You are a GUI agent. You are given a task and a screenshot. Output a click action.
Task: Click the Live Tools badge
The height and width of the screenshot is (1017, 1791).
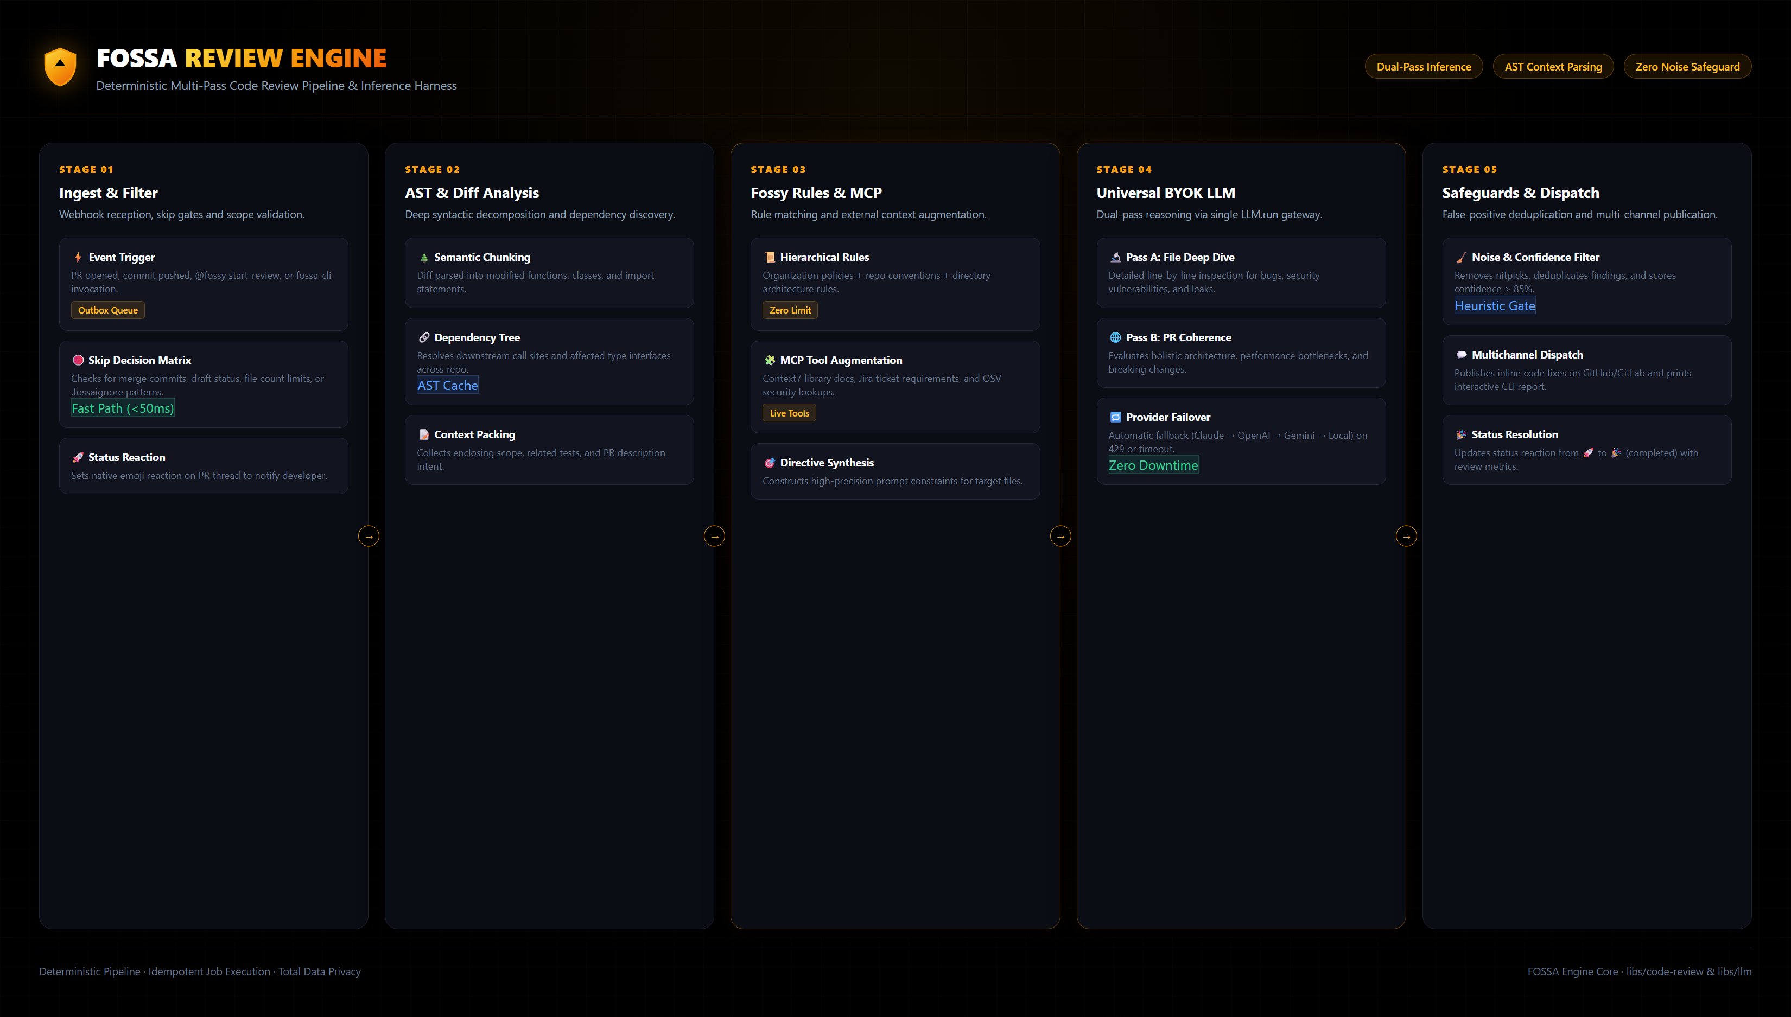click(789, 413)
